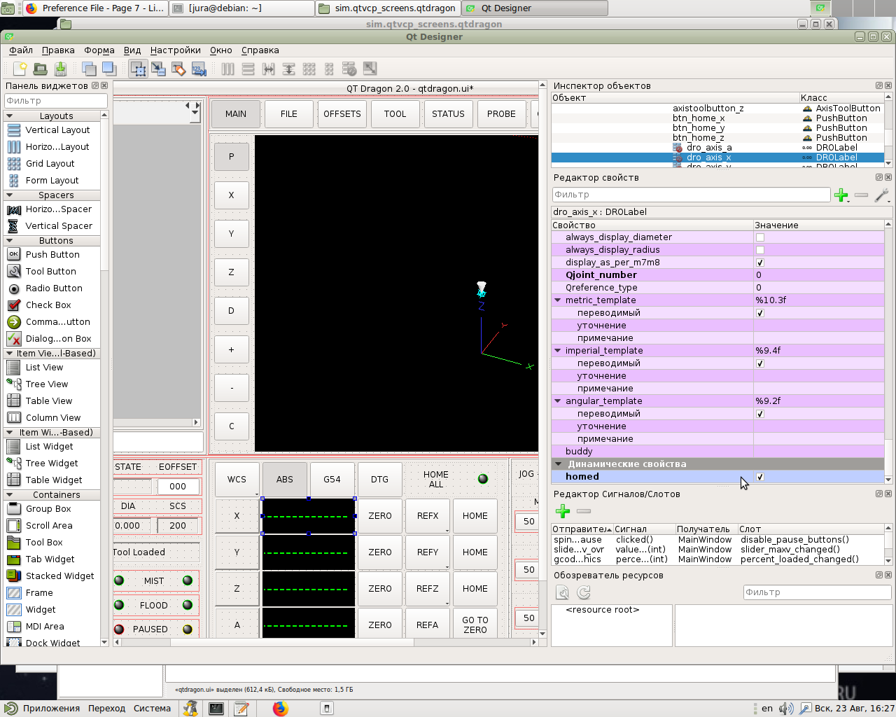
Task: Click the minus icon in Property Editor
Action: [x=862, y=195]
